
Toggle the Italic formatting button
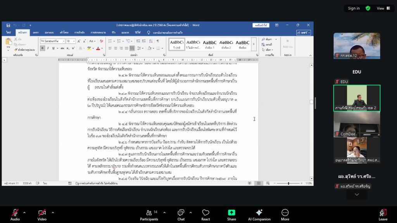pyautogui.click(x=48, y=48)
